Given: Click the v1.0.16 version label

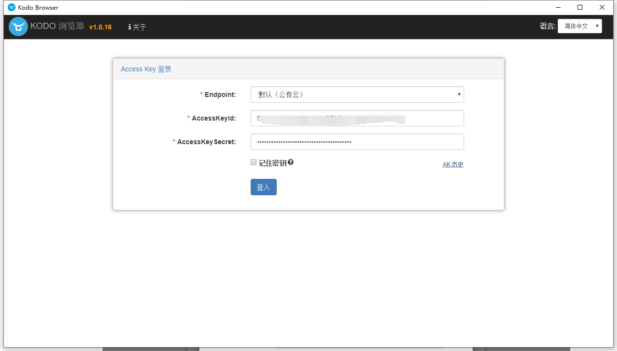Looking at the screenshot, I should click(100, 27).
